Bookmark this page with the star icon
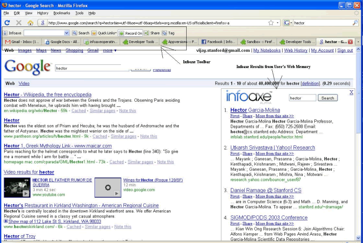The width and height of the screenshot is (363, 243). [x=271, y=23]
